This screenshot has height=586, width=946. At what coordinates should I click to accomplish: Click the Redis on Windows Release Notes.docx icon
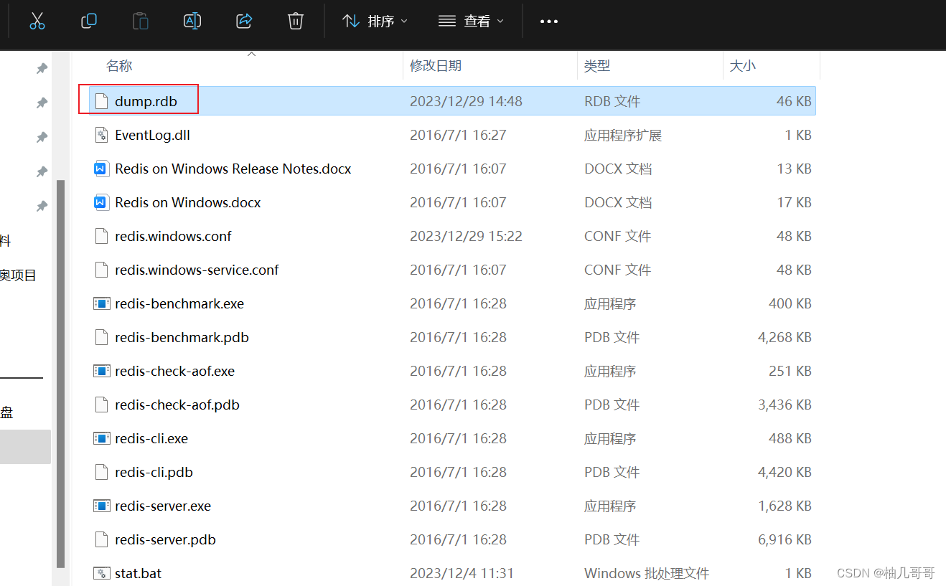[x=101, y=169]
